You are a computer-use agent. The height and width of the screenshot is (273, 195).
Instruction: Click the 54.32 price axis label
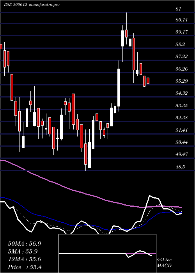pyautogui.click(x=182, y=93)
